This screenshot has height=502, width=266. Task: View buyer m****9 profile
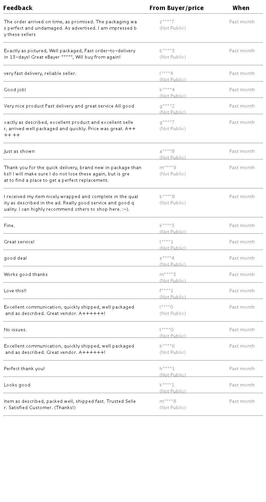point(168,168)
